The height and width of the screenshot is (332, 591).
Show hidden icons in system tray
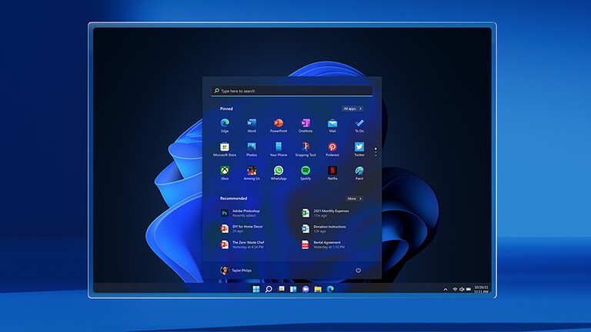[446, 290]
